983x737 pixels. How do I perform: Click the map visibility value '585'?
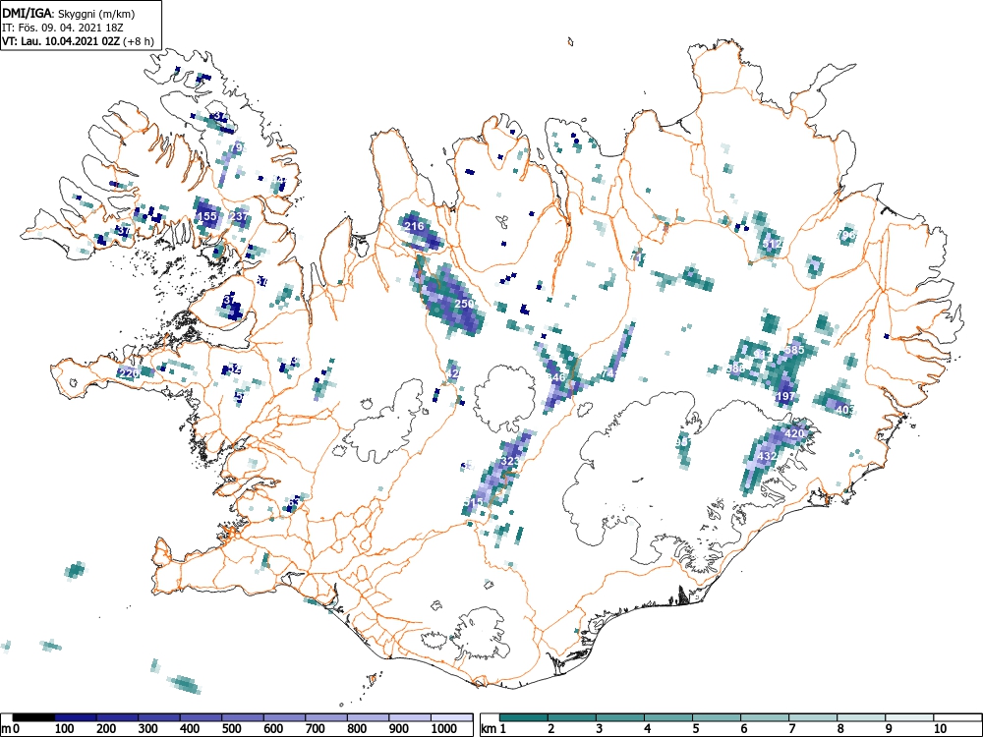[794, 350]
